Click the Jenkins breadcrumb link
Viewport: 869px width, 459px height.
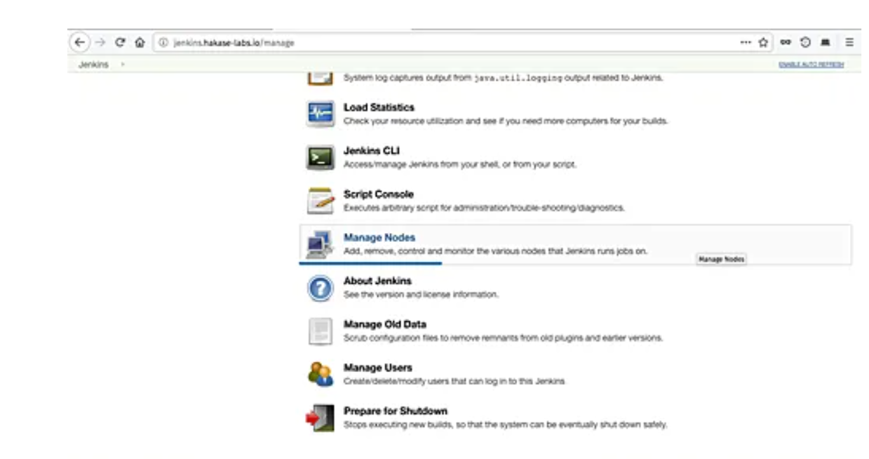(93, 65)
